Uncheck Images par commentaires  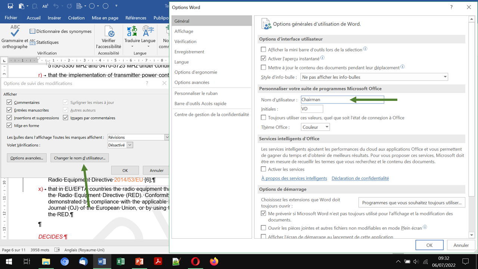tap(66, 118)
